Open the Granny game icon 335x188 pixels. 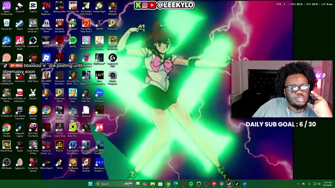pos(46,42)
